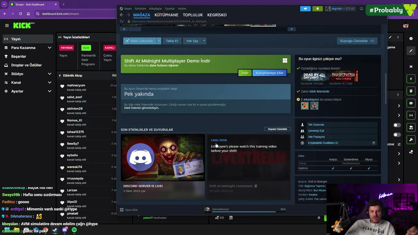Select Başarılar in Kick sidebar
The image size is (418, 235).
[x=27, y=56]
